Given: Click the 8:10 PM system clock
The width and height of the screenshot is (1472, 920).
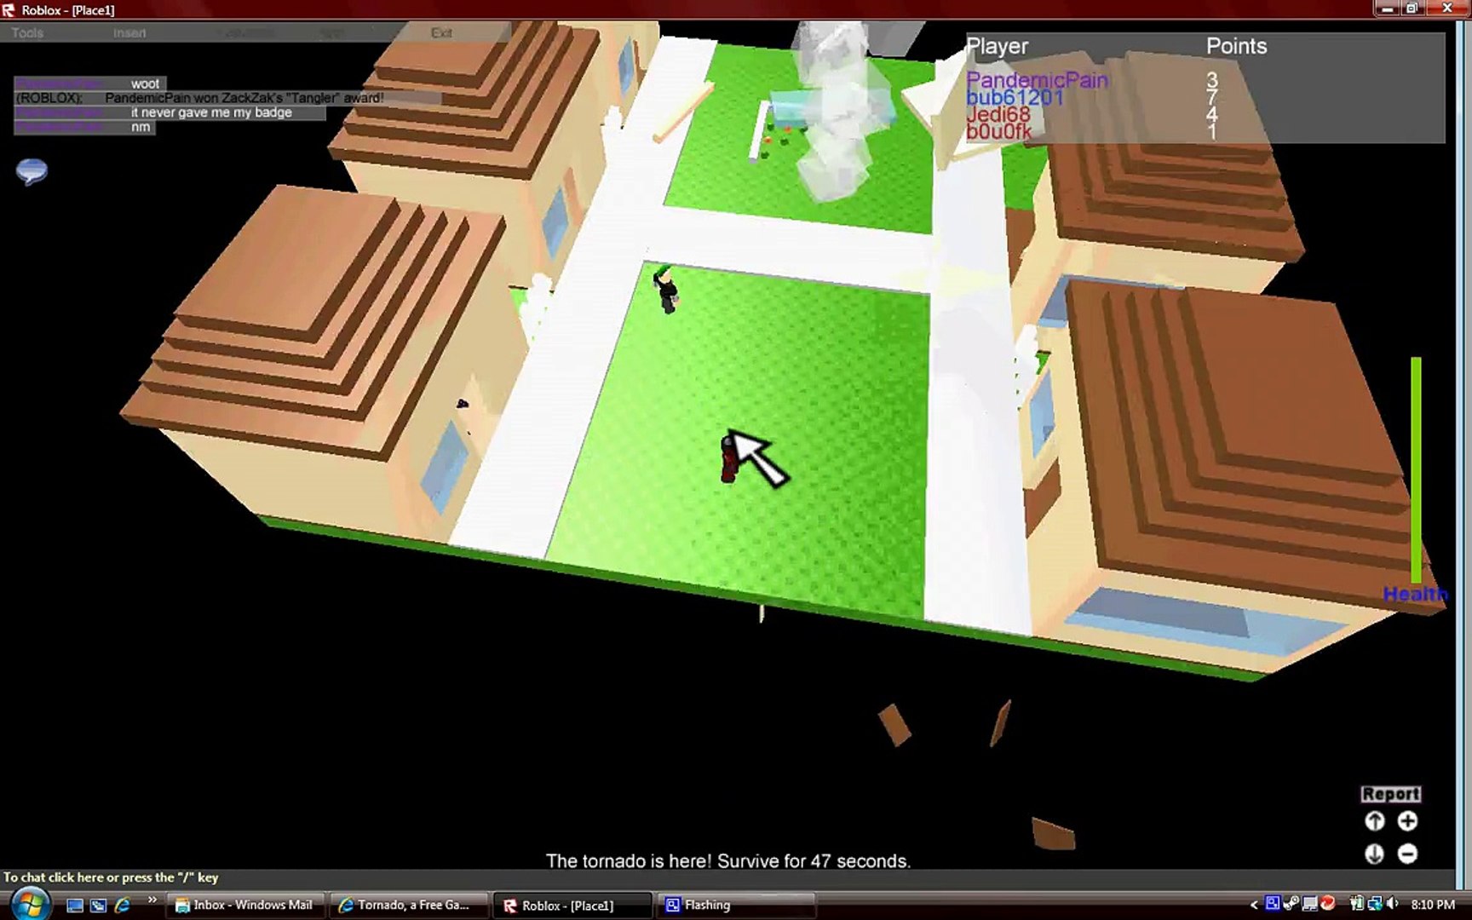Looking at the screenshot, I should [1433, 905].
